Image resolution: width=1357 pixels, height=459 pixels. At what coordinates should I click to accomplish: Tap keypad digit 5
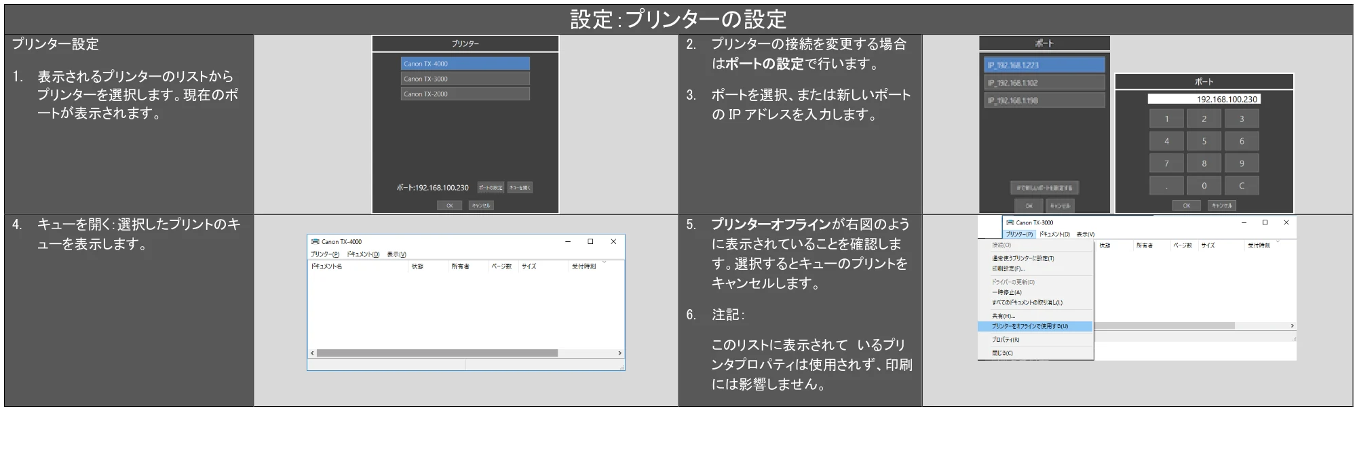(x=1204, y=141)
